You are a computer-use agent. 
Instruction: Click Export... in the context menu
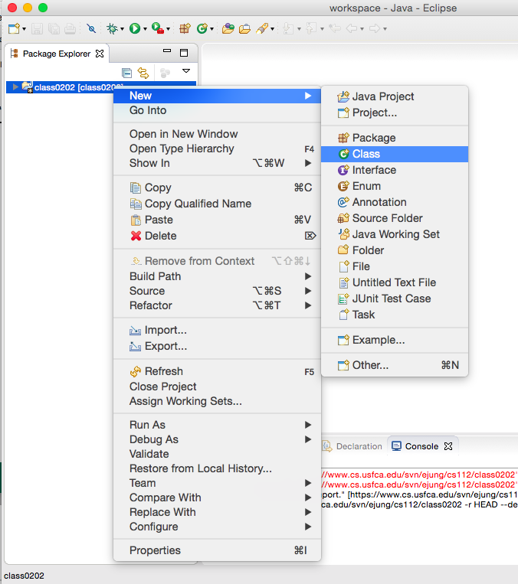coord(217,346)
